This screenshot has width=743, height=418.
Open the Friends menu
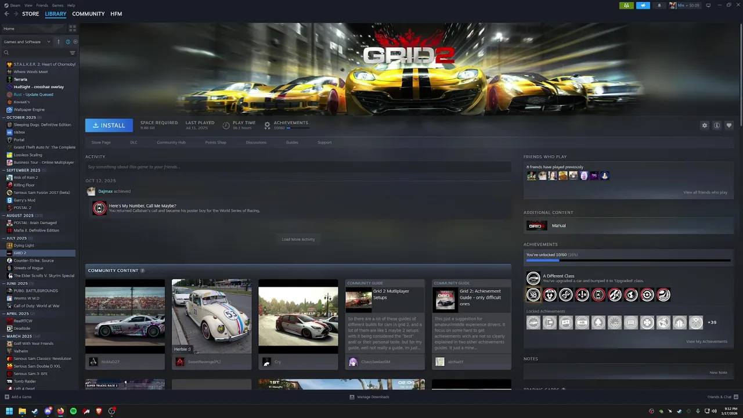click(x=42, y=5)
